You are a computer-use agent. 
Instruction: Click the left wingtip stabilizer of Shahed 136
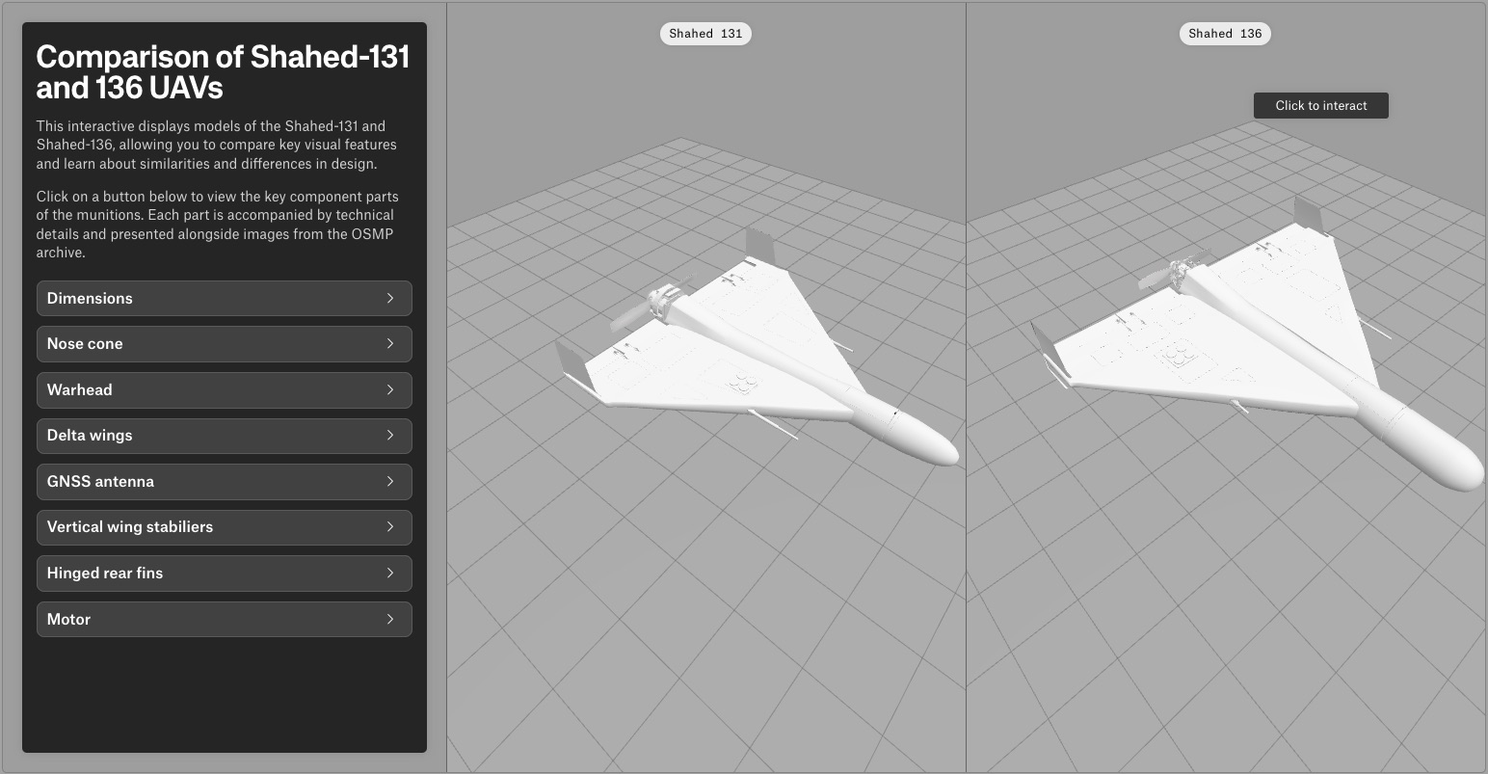click(1049, 350)
